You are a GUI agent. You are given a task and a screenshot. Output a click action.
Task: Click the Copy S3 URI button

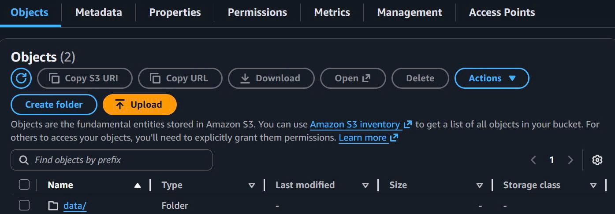coord(85,79)
